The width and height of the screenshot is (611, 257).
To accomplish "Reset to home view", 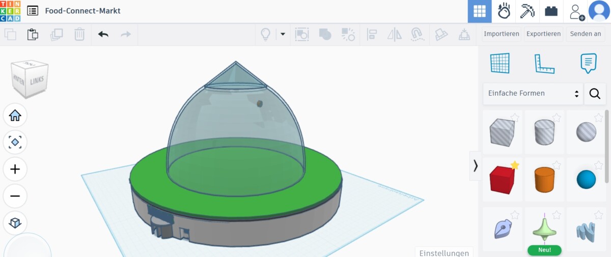I will [15, 116].
